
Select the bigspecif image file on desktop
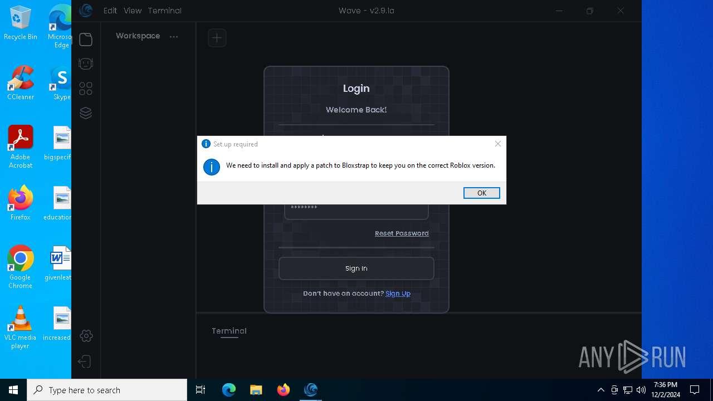[x=58, y=144]
